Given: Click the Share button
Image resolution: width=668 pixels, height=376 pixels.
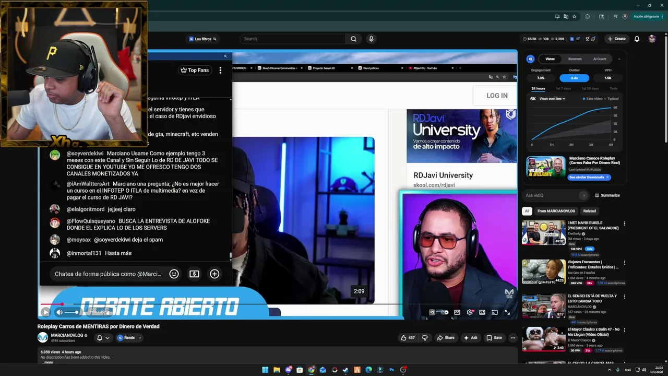Looking at the screenshot, I should [446, 338].
